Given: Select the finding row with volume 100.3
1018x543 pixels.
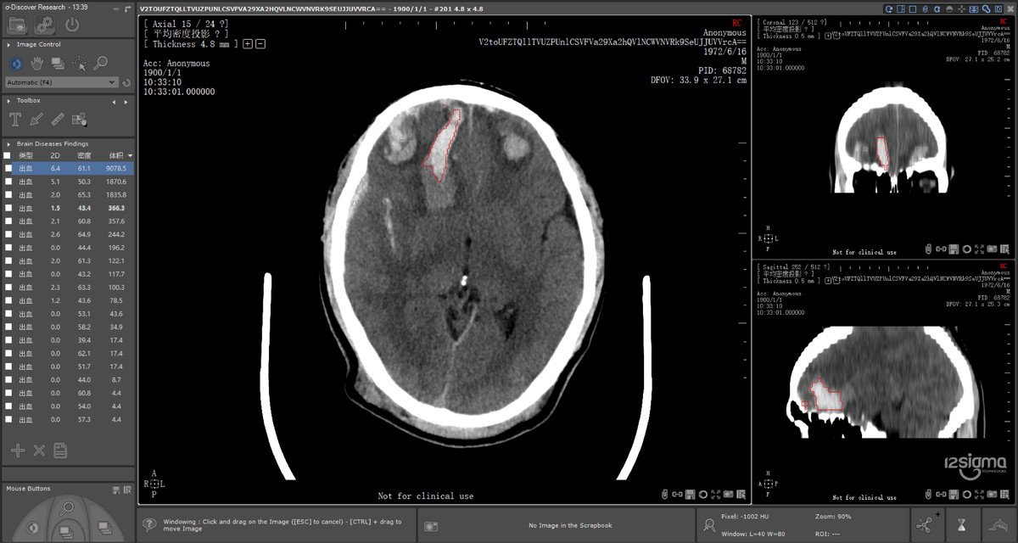Looking at the screenshot, I should (x=68, y=288).
